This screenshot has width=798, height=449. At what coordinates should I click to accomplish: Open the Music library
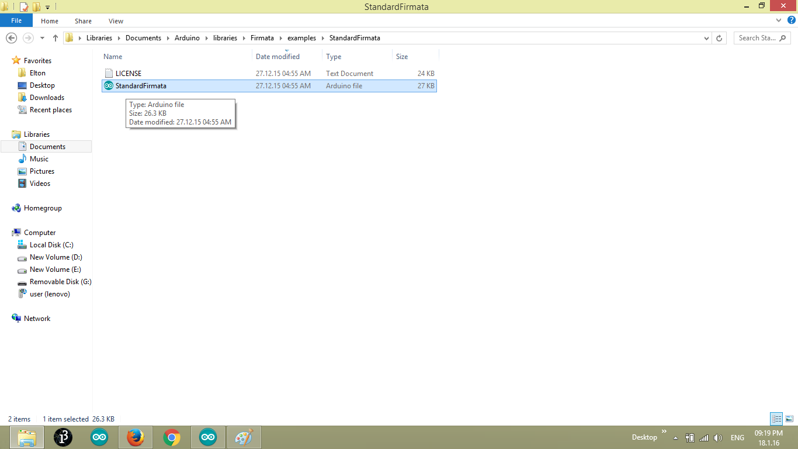click(39, 159)
